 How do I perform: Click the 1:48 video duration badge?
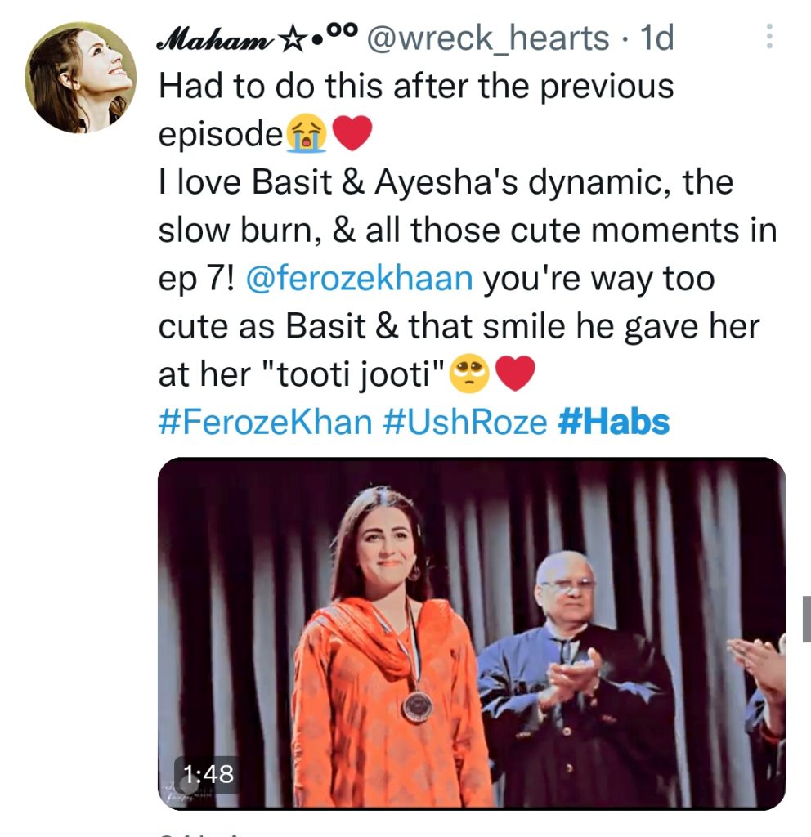pos(208,773)
